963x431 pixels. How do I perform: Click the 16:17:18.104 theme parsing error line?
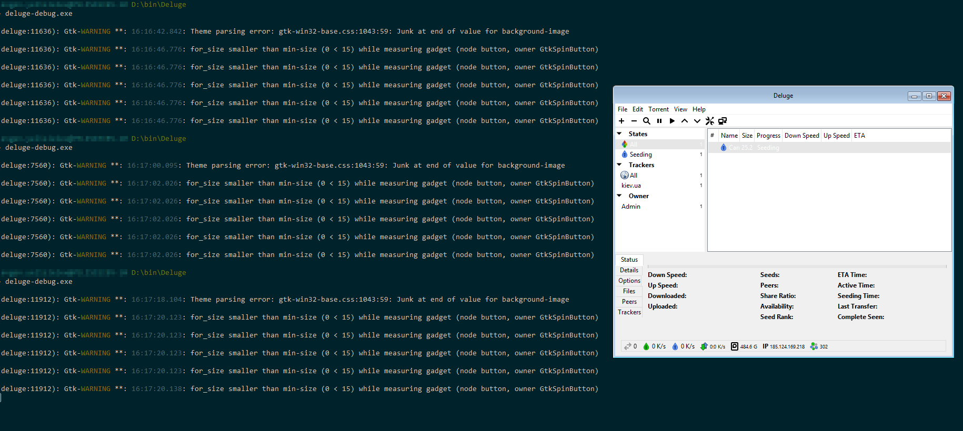point(285,300)
